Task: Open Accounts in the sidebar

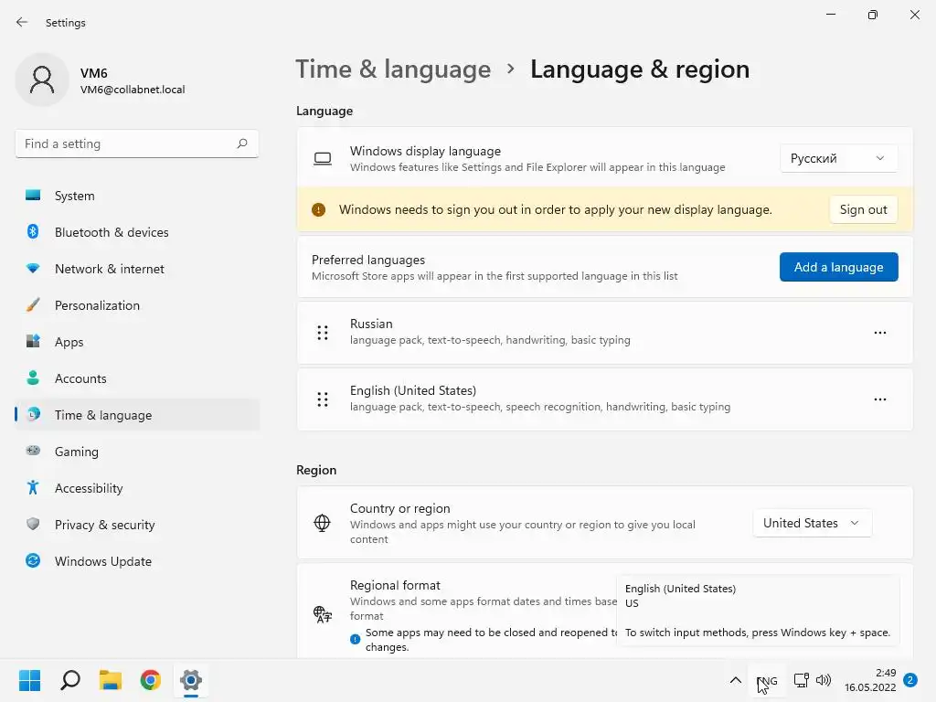Action: click(137, 378)
